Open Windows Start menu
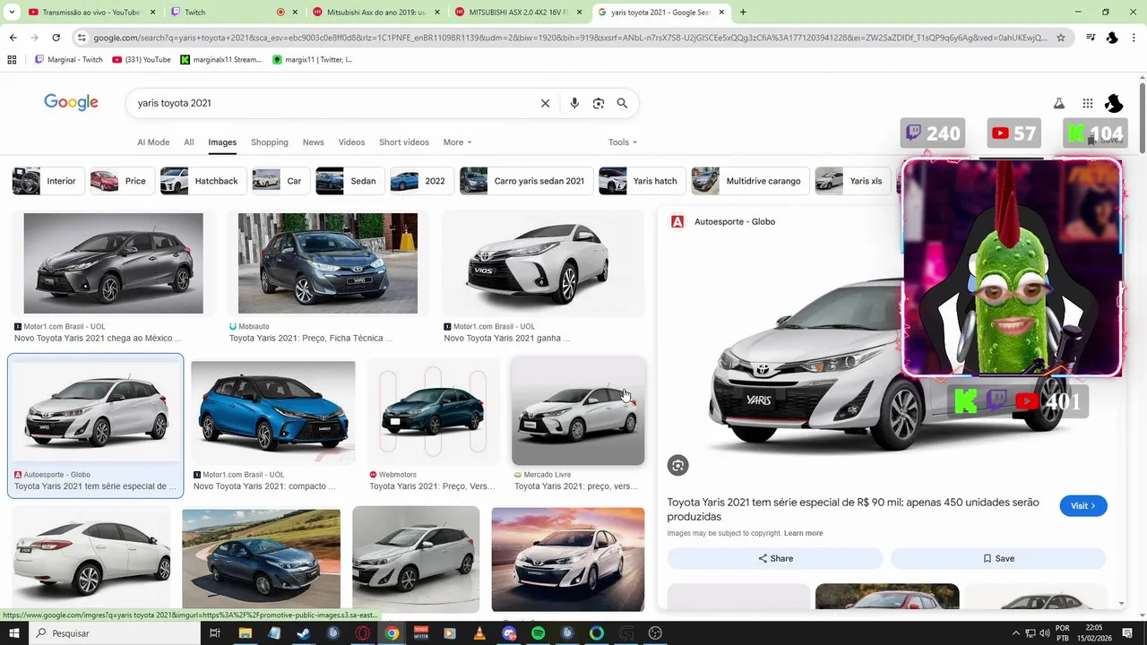Viewport: 1147px width, 645px height. coord(13,633)
